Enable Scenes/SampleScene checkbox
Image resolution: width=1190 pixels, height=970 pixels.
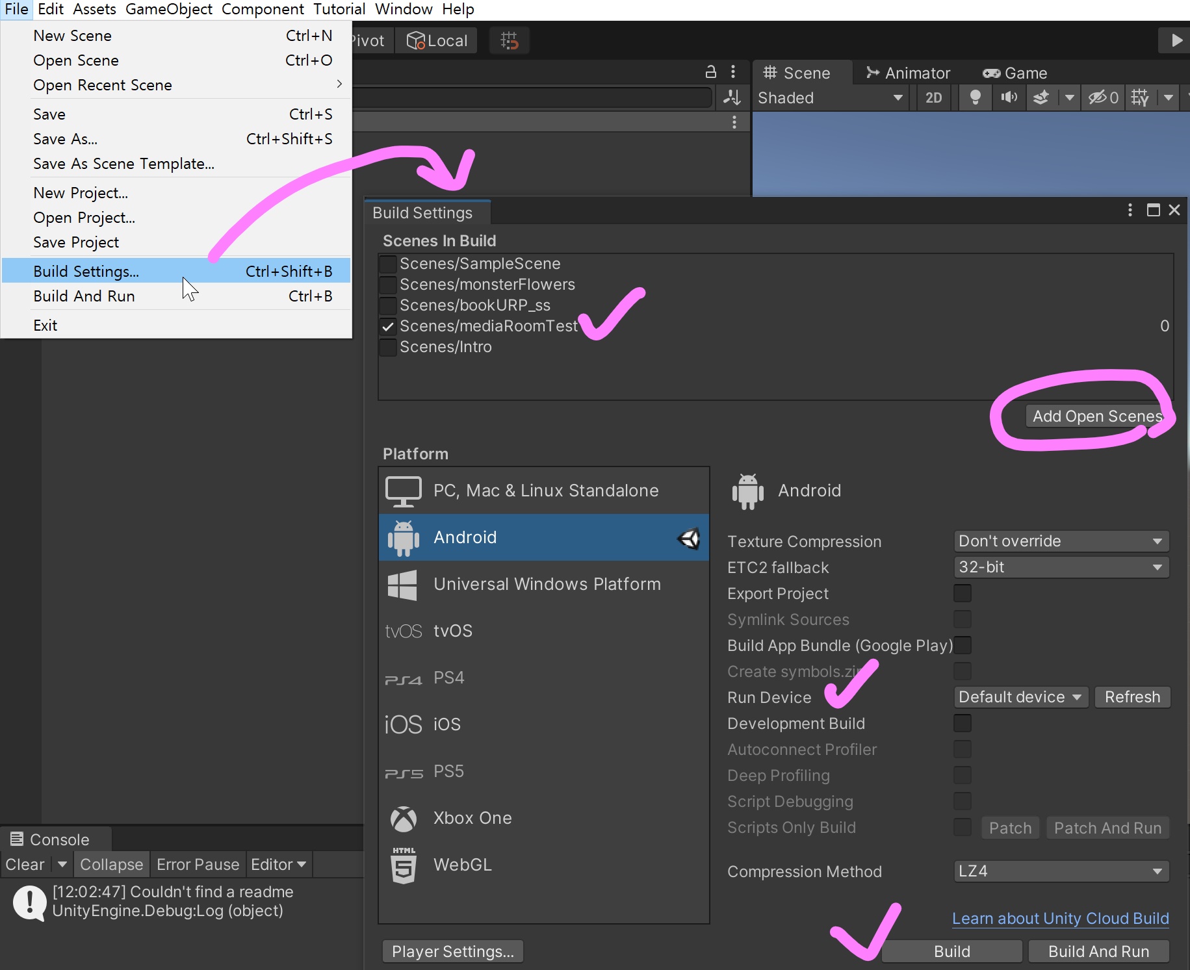coord(388,264)
